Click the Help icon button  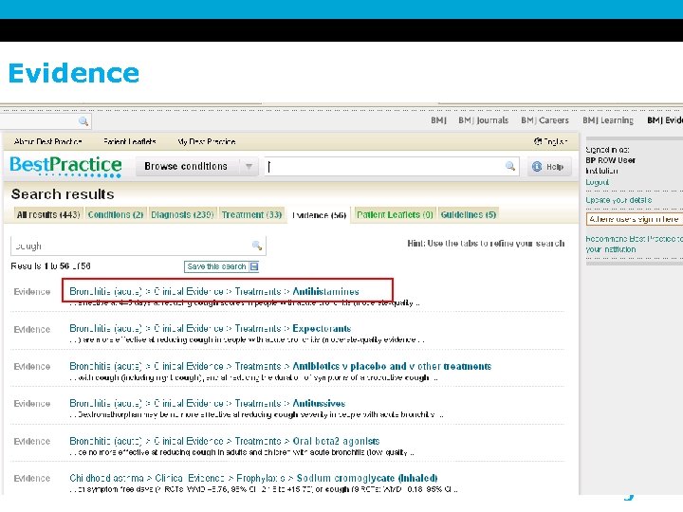click(x=549, y=167)
